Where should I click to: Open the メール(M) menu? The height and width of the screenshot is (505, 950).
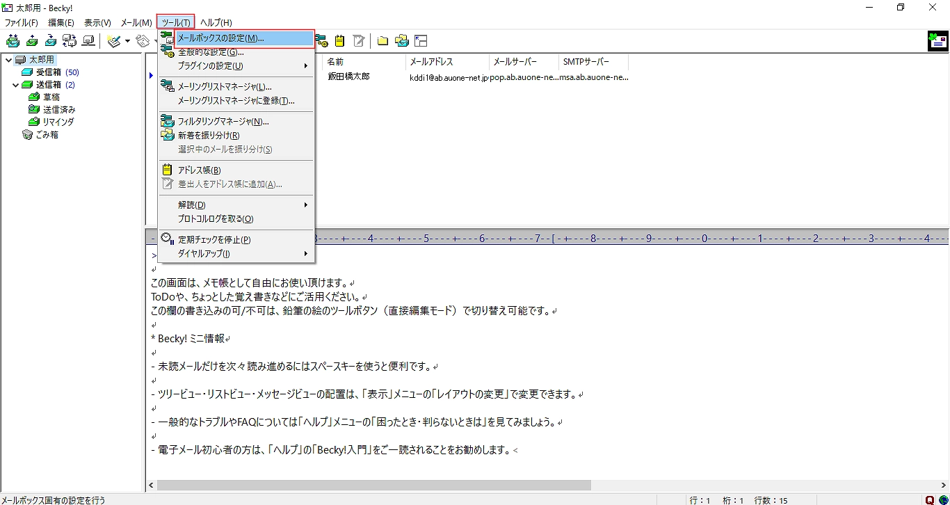pos(136,22)
